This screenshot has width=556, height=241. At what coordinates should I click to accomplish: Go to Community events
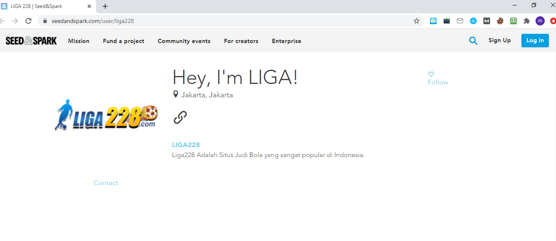click(x=184, y=41)
